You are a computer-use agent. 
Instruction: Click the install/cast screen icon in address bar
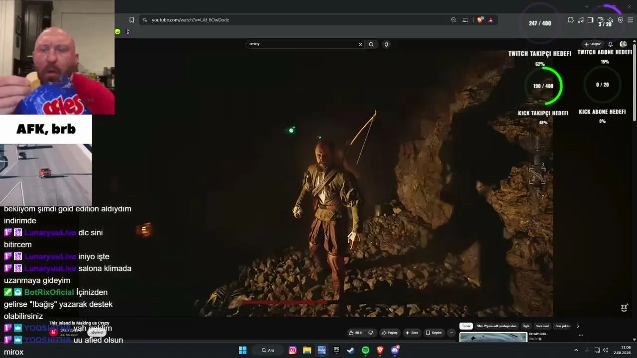[x=465, y=20]
